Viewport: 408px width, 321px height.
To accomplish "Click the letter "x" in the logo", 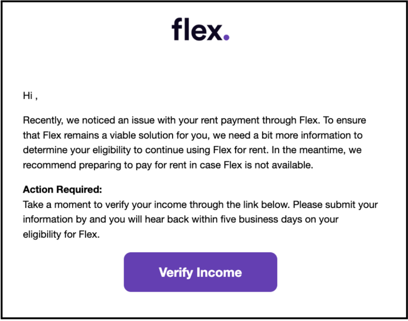I will tap(214, 32).
